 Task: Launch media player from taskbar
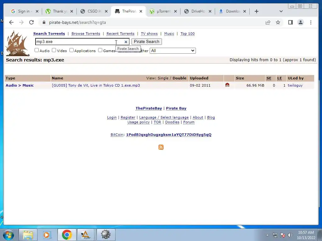(x=47, y=235)
